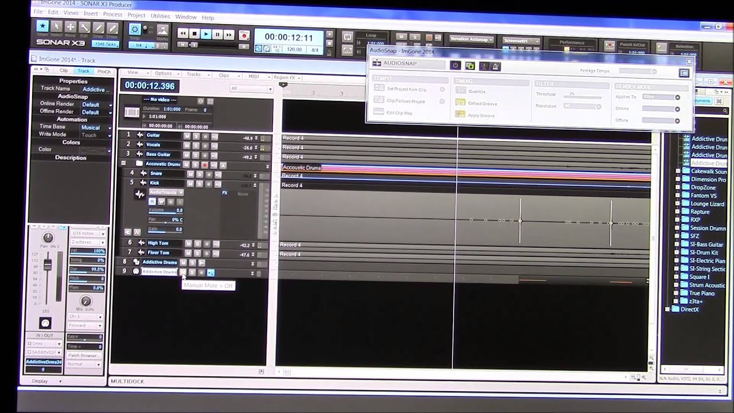Click the metronome icon in AudioSnap

[x=497, y=67]
